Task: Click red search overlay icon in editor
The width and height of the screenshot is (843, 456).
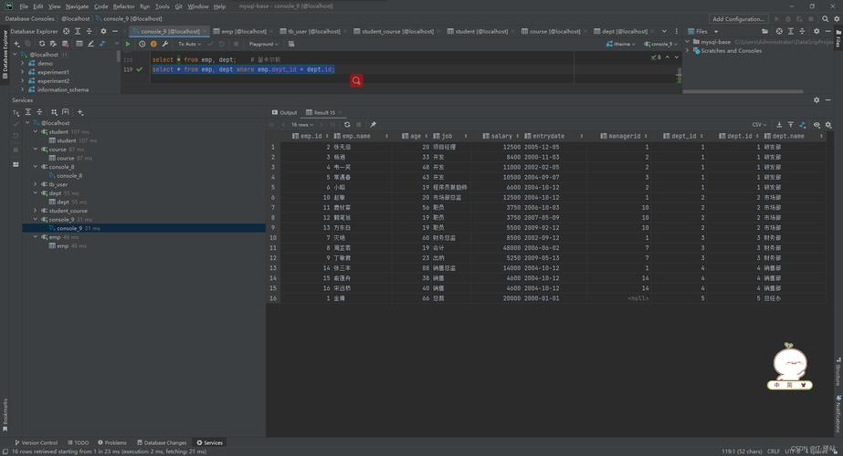Action: click(356, 80)
